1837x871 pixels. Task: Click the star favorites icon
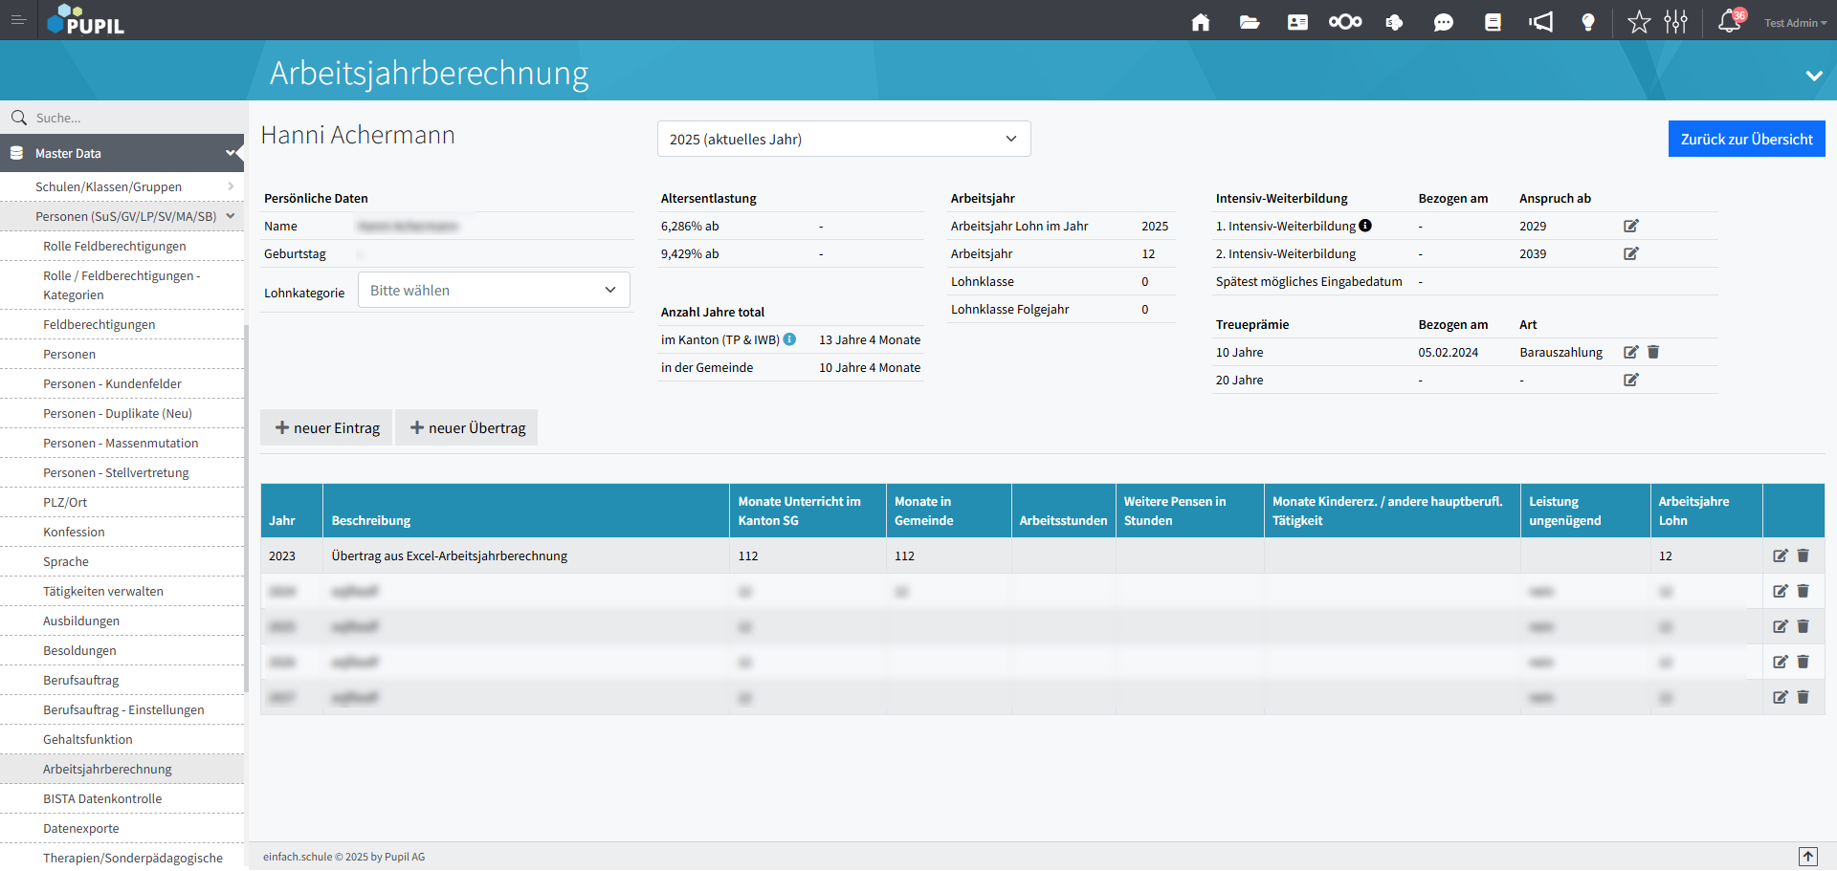coord(1639,22)
